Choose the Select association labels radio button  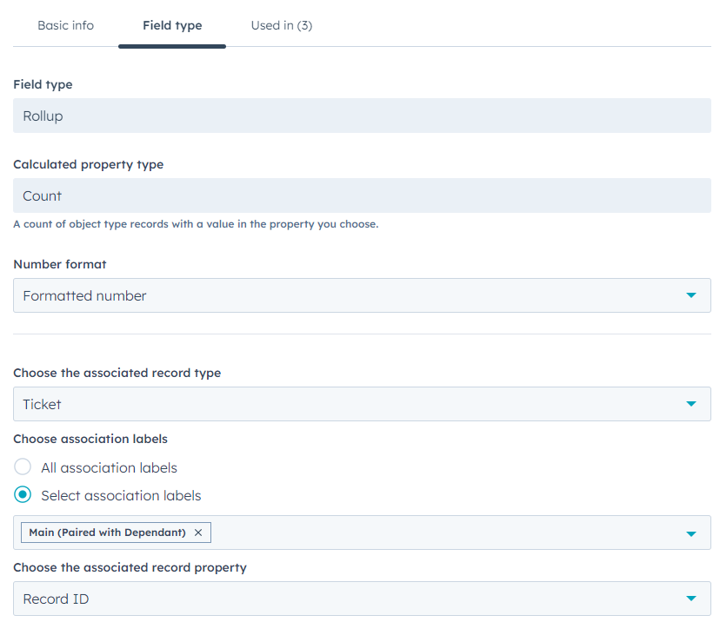coord(23,495)
